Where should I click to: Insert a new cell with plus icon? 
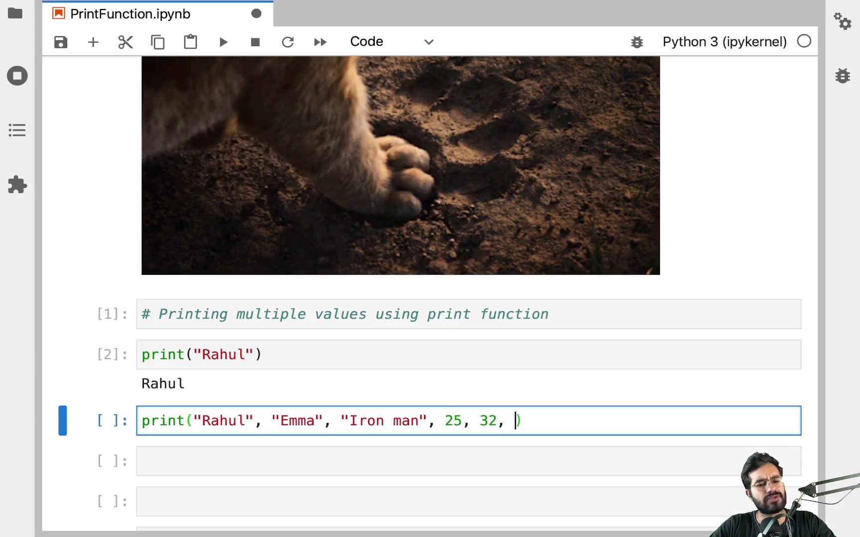(93, 42)
